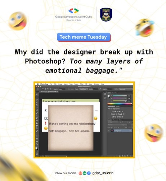The image size is (166, 181).
Task: Open the Style dropdown showing Fixed Ratio
Action: 84,89
